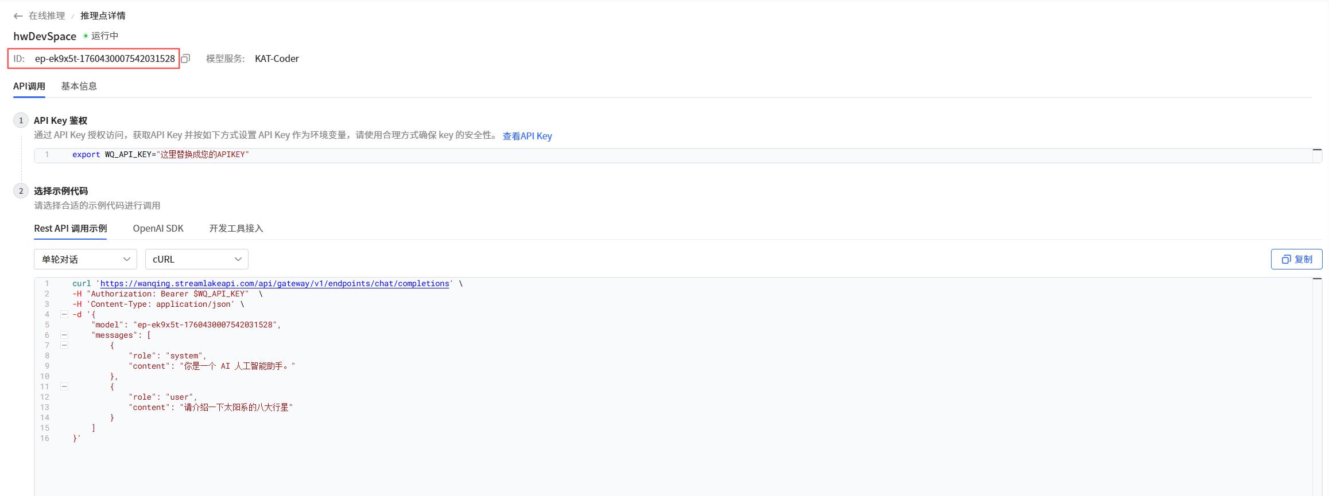This screenshot has width=1329, height=496.
Task: Click the step 1 number circle
Action: click(21, 120)
